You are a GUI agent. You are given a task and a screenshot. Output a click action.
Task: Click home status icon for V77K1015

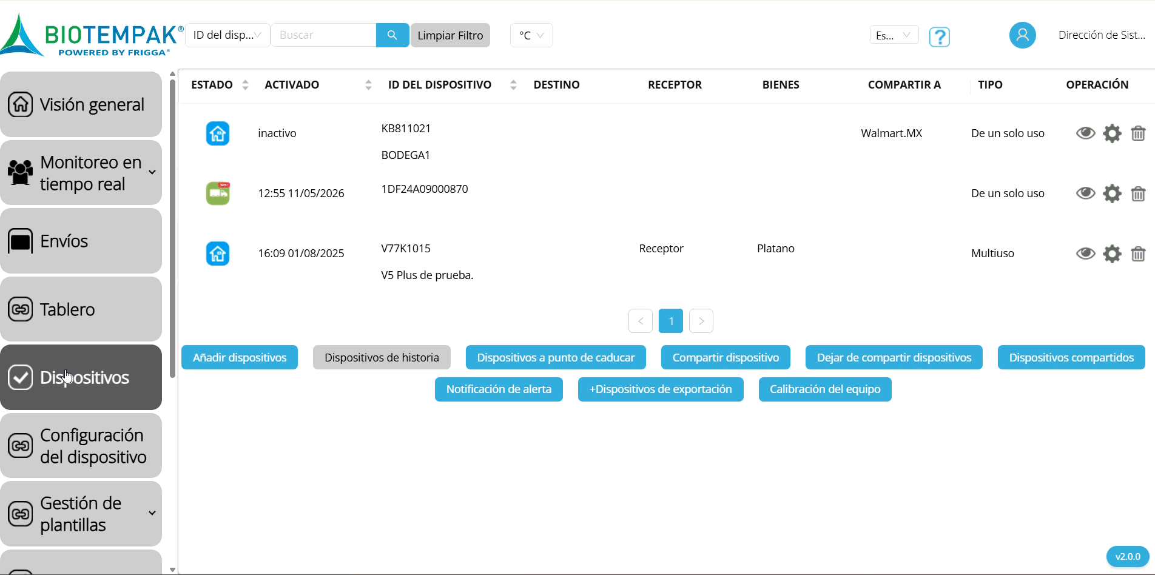pos(218,254)
